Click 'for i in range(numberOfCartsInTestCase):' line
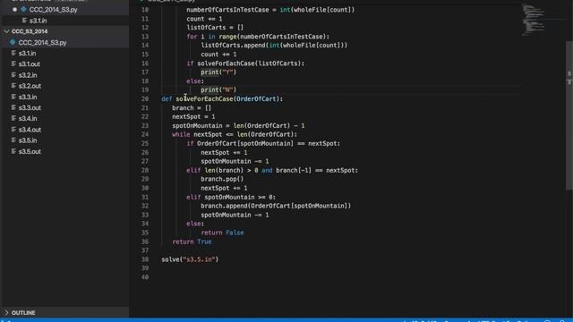Screen dimensions: 573x322 point(258,37)
